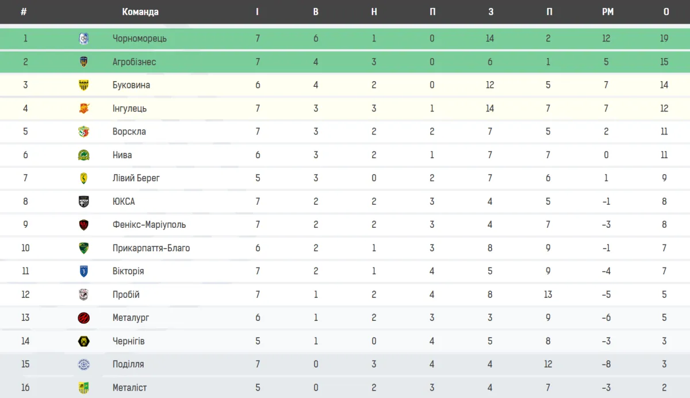Open the Ворскла club crest

[x=83, y=132]
